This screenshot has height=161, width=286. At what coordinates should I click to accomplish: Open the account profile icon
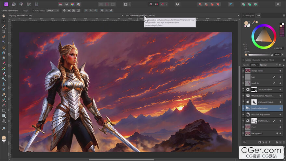coord(278,4)
